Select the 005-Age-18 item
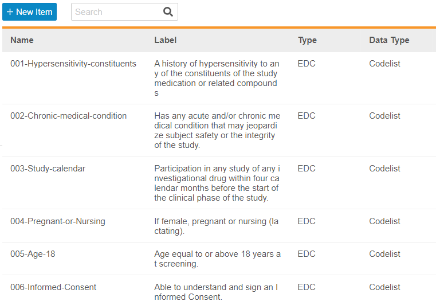The height and width of the screenshot is (305, 436). coord(33,254)
